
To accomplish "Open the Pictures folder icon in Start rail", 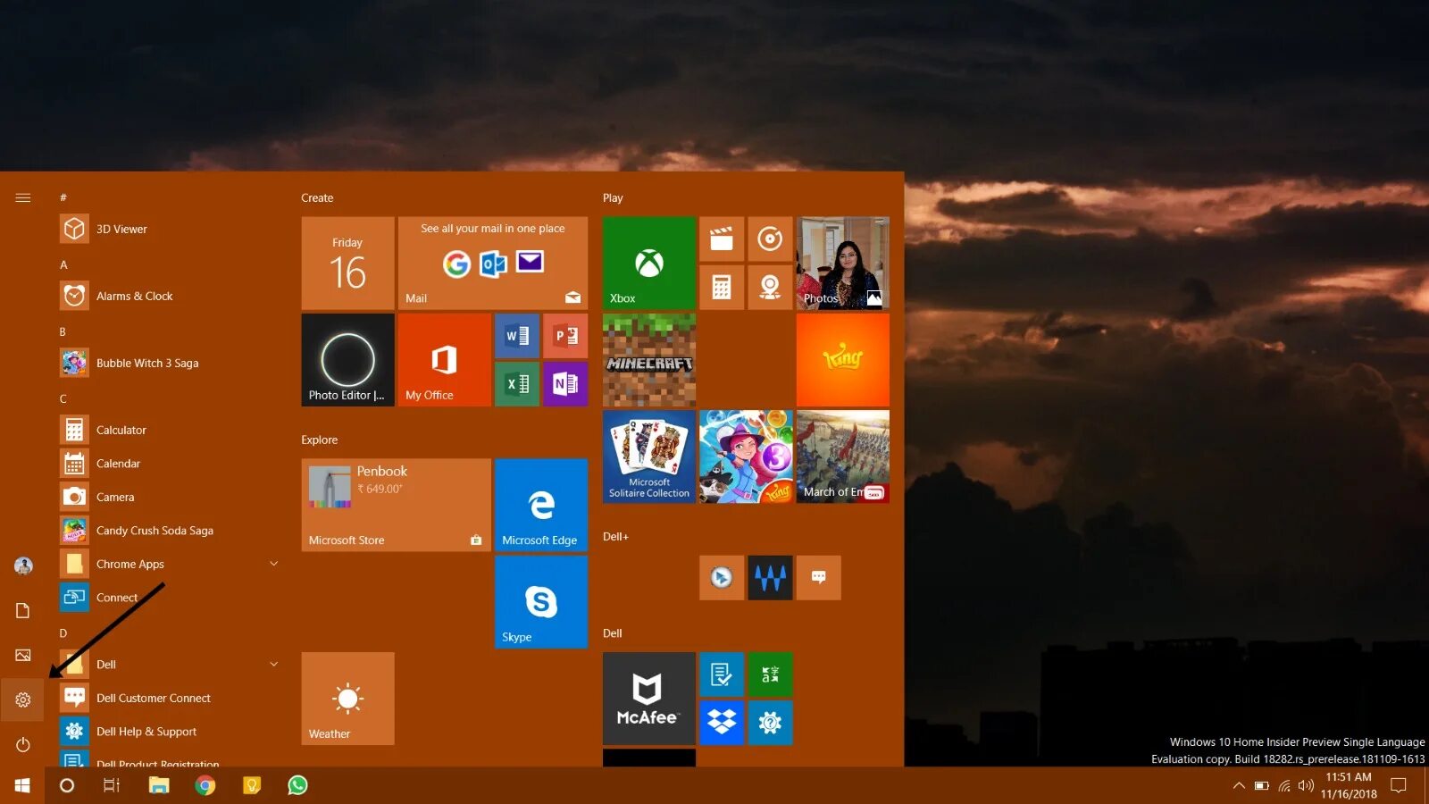I will tap(22, 655).
